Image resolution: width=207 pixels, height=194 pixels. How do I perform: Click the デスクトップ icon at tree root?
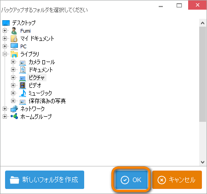tap(6, 23)
